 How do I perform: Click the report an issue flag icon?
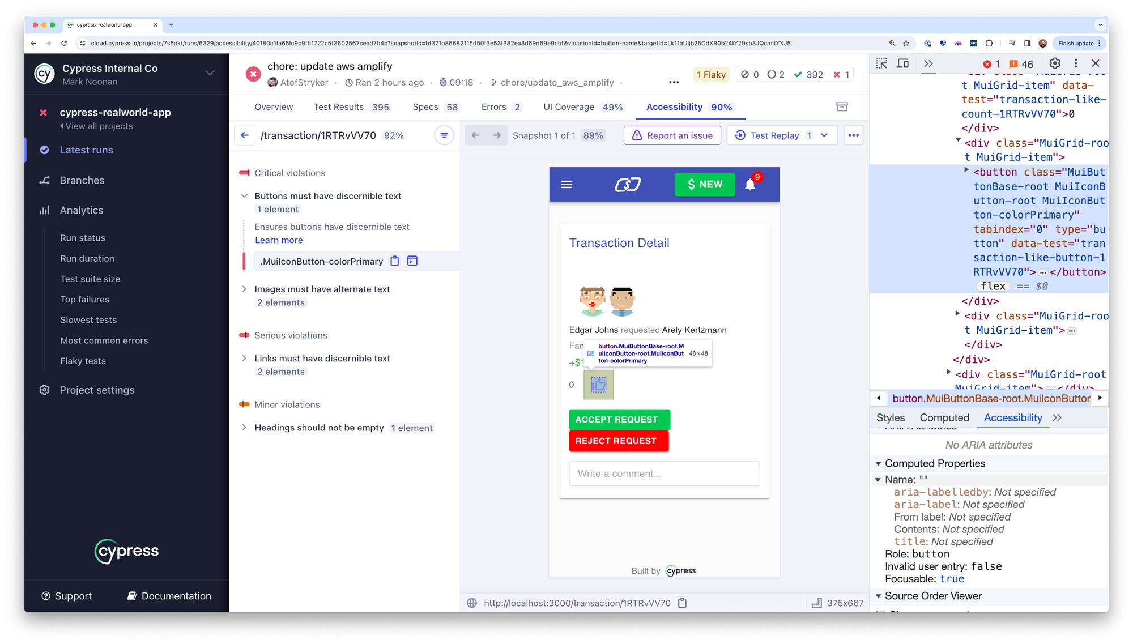(637, 135)
